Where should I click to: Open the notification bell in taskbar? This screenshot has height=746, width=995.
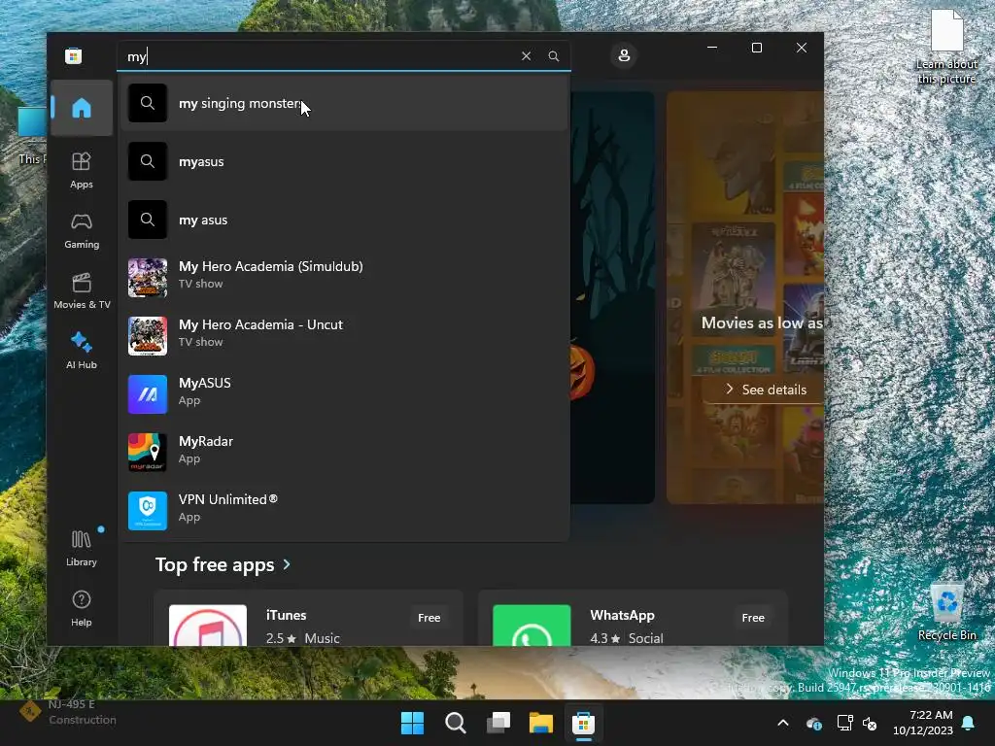pos(969,723)
